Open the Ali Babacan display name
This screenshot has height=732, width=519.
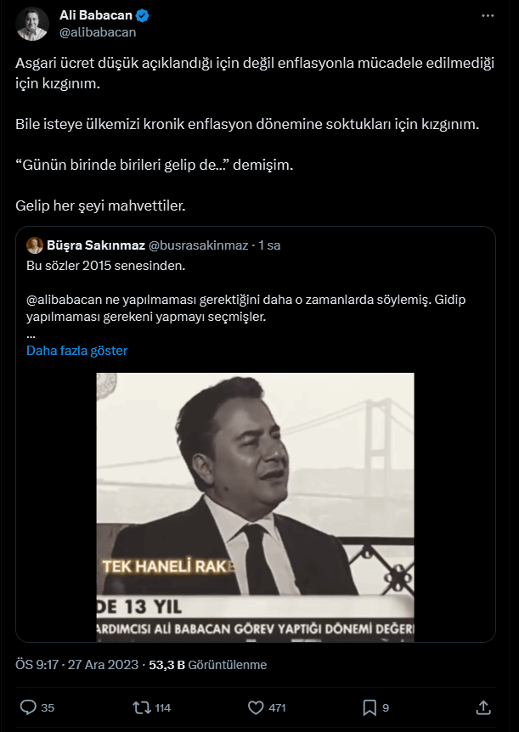pyautogui.click(x=96, y=15)
